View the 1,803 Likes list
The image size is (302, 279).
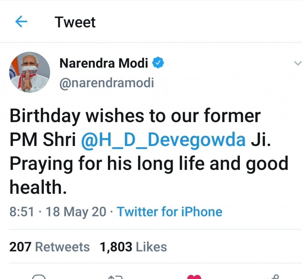(x=133, y=247)
